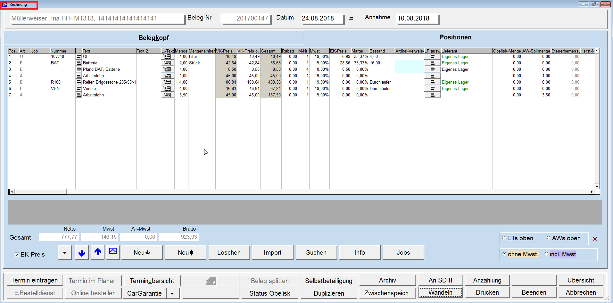Move the position up with blue up arrow

coord(98,253)
